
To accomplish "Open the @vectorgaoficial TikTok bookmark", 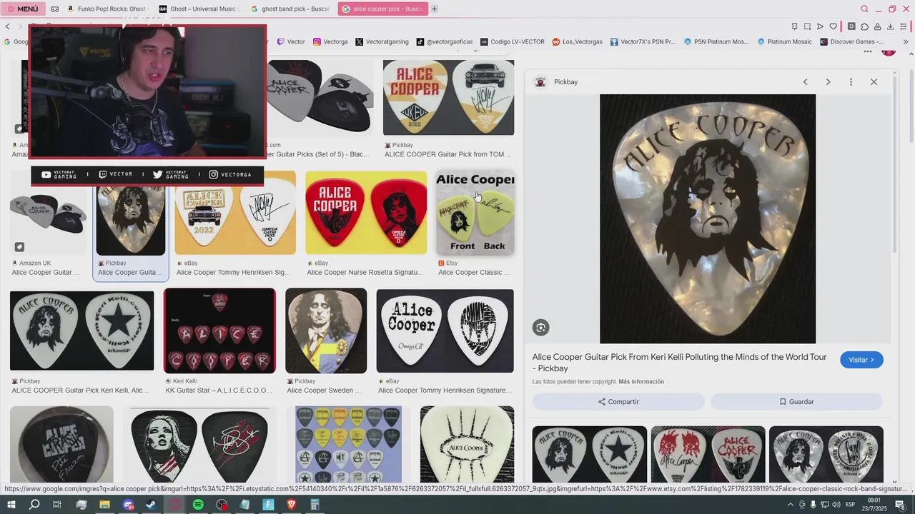I will (x=444, y=41).
